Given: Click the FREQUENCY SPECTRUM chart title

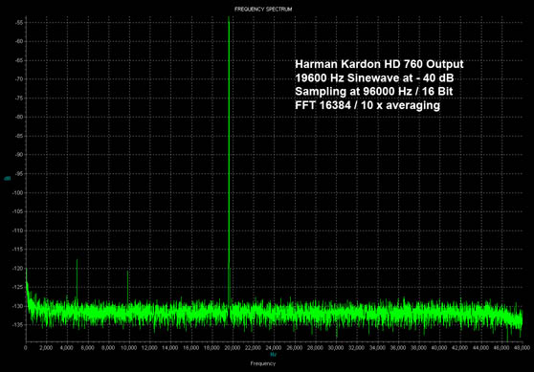Looking at the screenshot, I should pos(263,10).
